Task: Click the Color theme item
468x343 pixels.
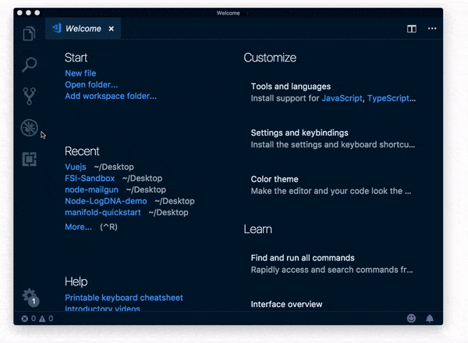Action: click(x=331, y=185)
